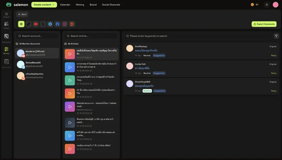The width and height of the screenshot is (282, 160).
Task: Open thumbnail of article dated 10-14 01:13:20
Action: click(x=70, y=136)
